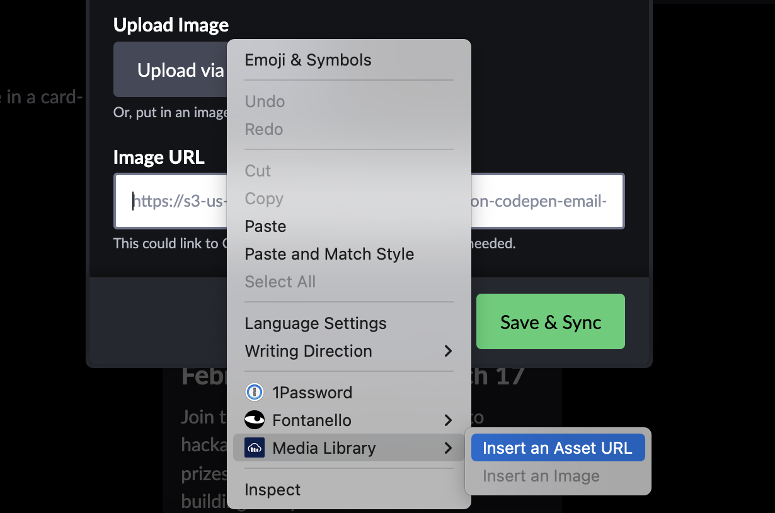Choose Inspect at the menu bottom
775x513 pixels.
pyautogui.click(x=273, y=490)
